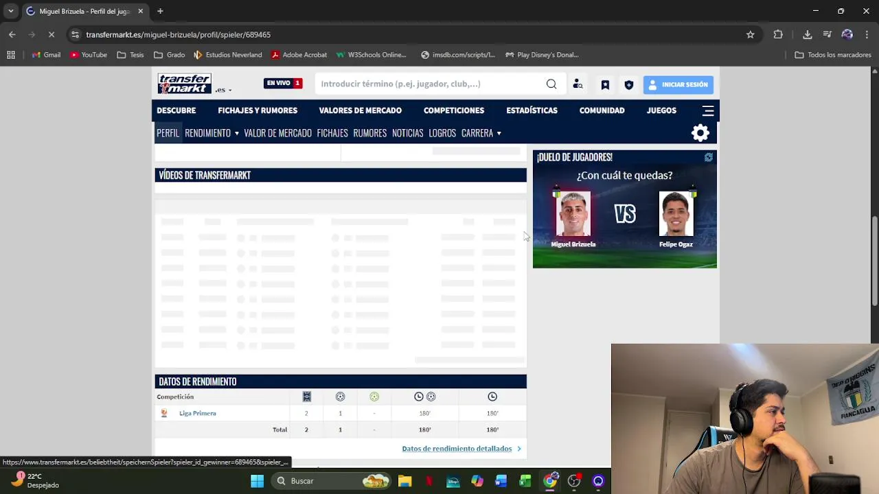Open the FICHAJES Y RUMORES menu

(258, 110)
